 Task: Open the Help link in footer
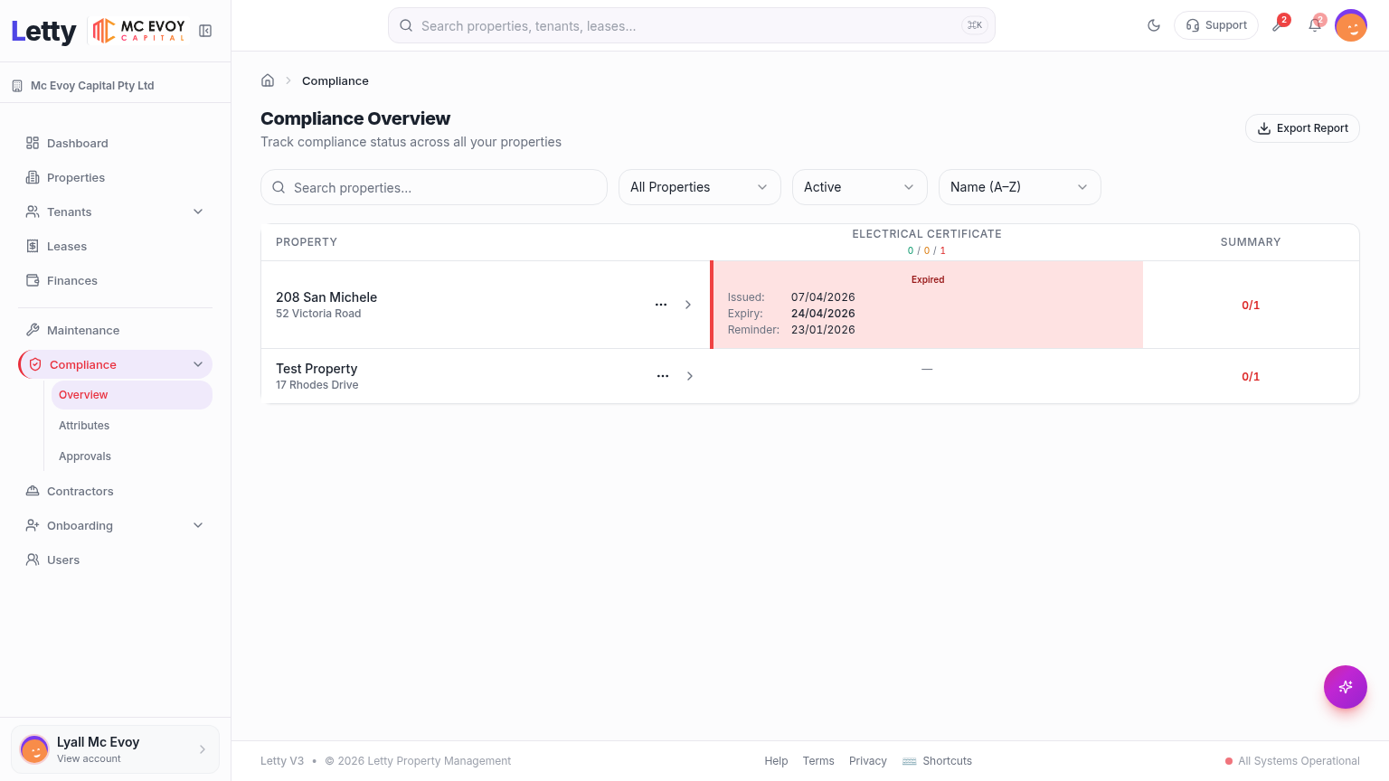776,761
